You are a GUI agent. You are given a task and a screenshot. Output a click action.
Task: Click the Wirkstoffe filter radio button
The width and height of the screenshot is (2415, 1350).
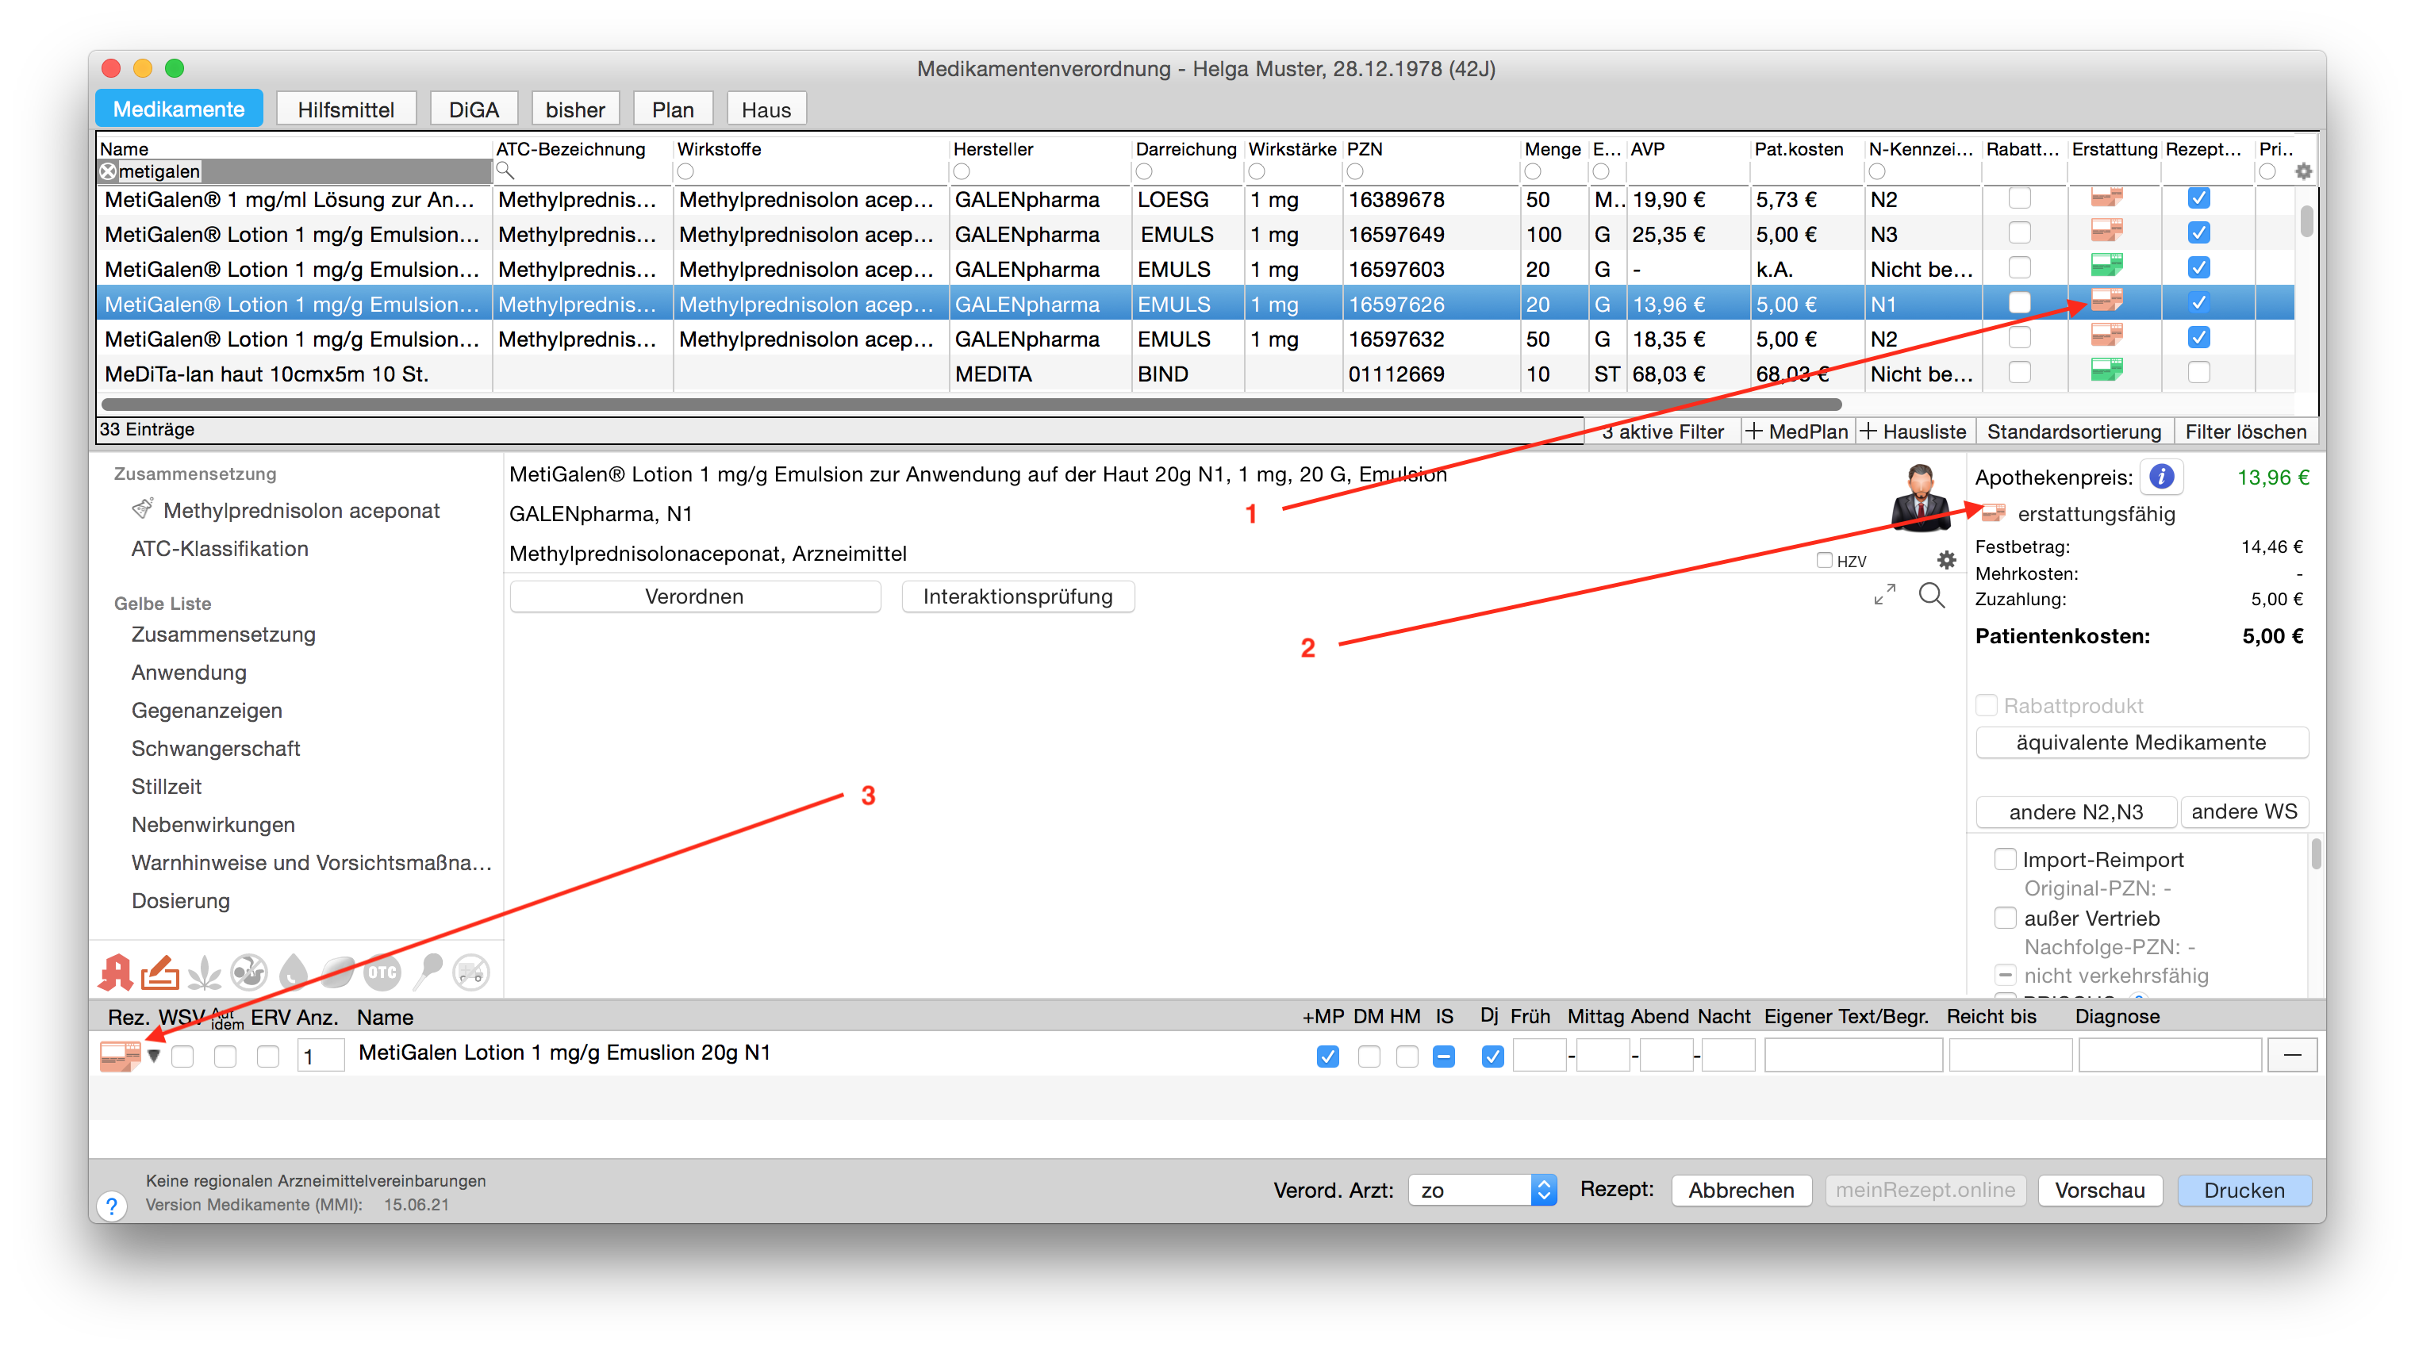(x=685, y=171)
